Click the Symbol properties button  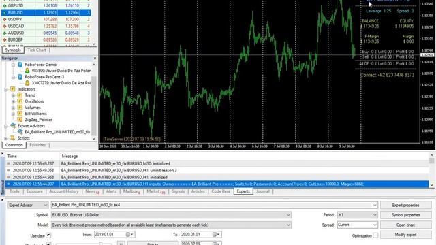(x=405, y=215)
